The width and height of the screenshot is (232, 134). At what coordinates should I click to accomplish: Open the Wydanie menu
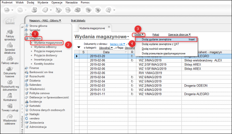[43, 2]
